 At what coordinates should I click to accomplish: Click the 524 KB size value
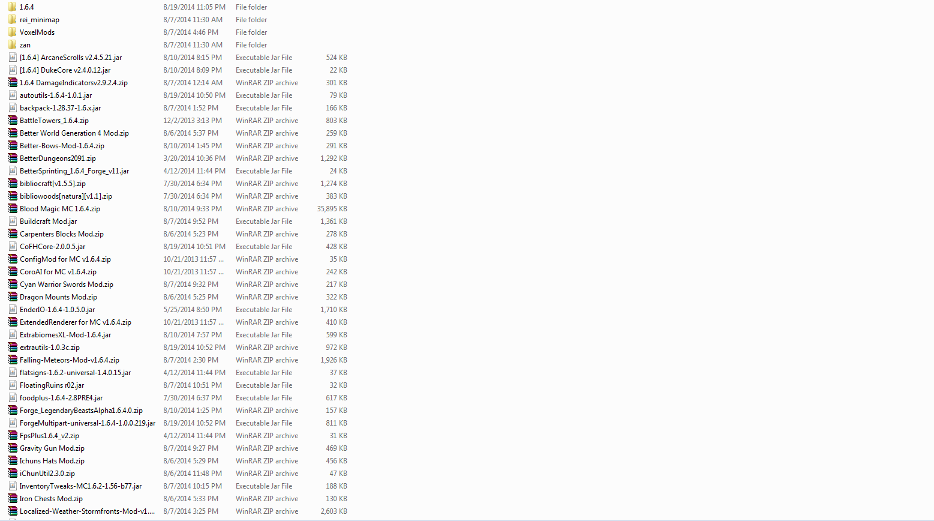337,58
